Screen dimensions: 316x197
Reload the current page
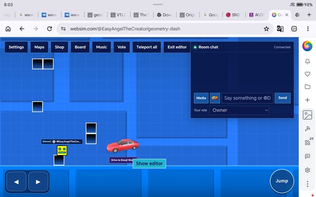(x=50, y=29)
